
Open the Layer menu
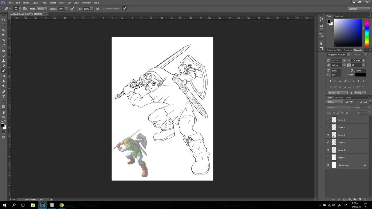[35, 3]
